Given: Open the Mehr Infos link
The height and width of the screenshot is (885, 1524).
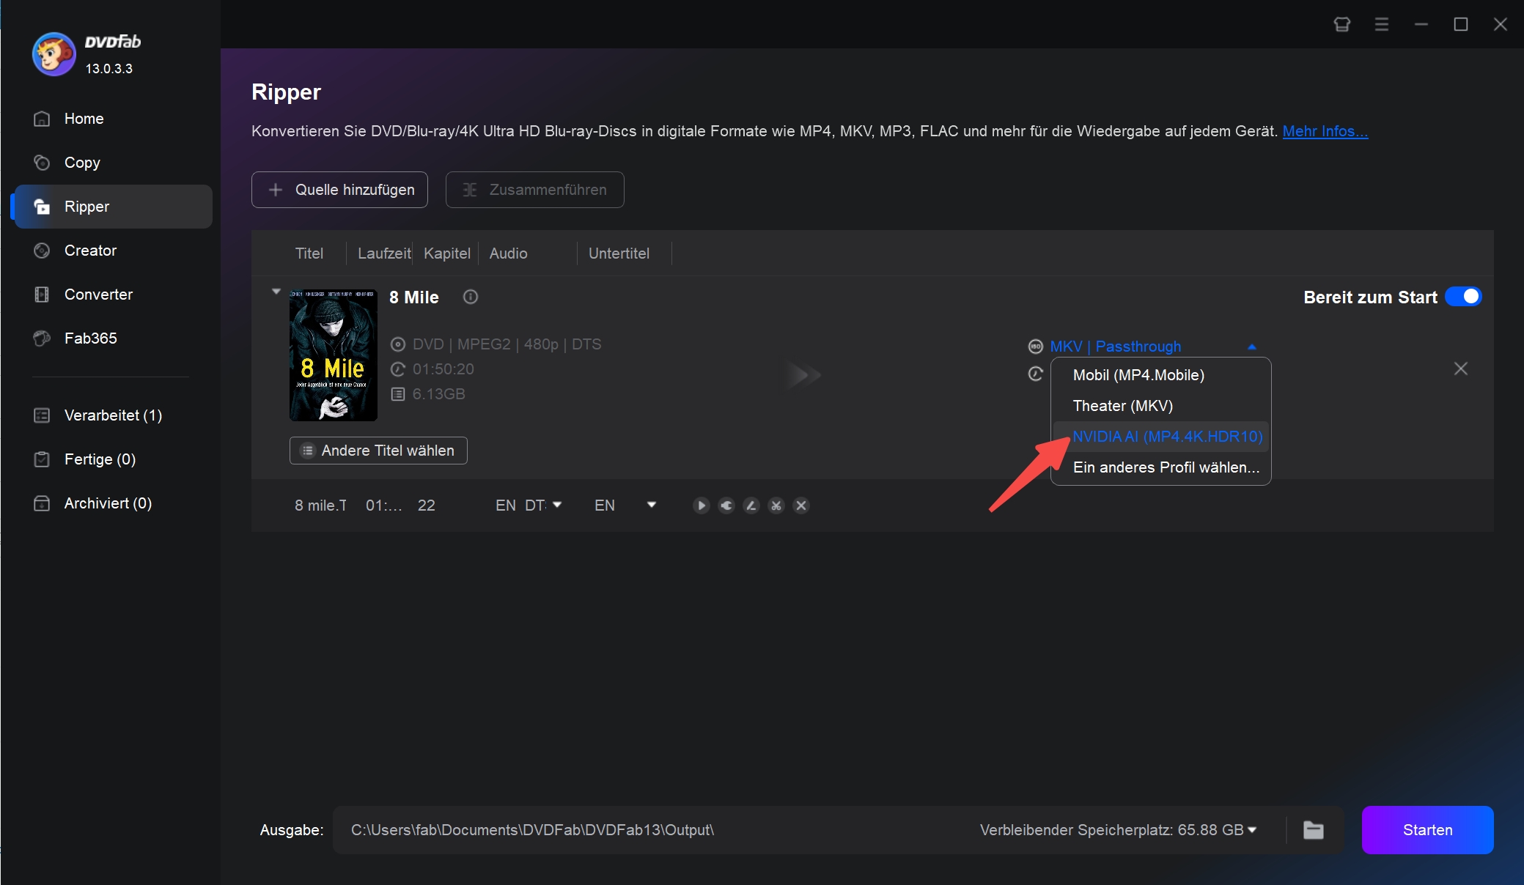Looking at the screenshot, I should [x=1325, y=131].
